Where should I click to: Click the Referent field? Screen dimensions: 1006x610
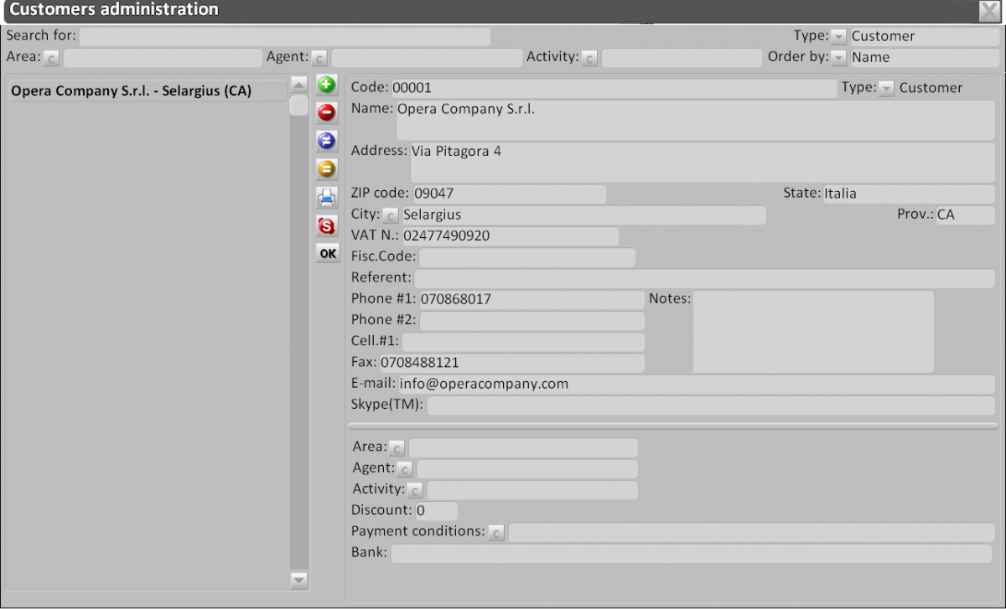[x=704, y=278]
